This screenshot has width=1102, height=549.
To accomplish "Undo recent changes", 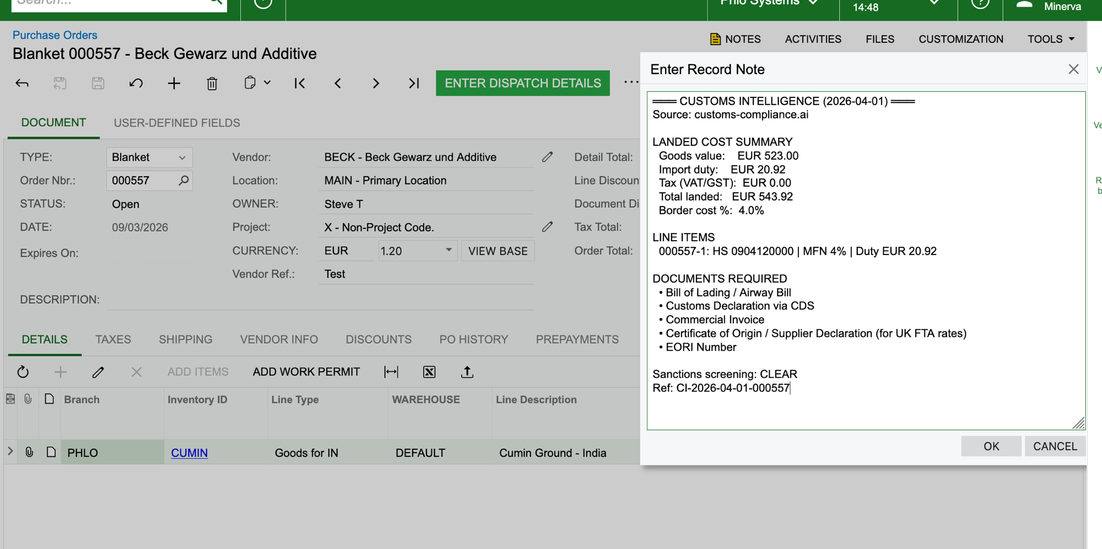I will [x=136, y=83].
